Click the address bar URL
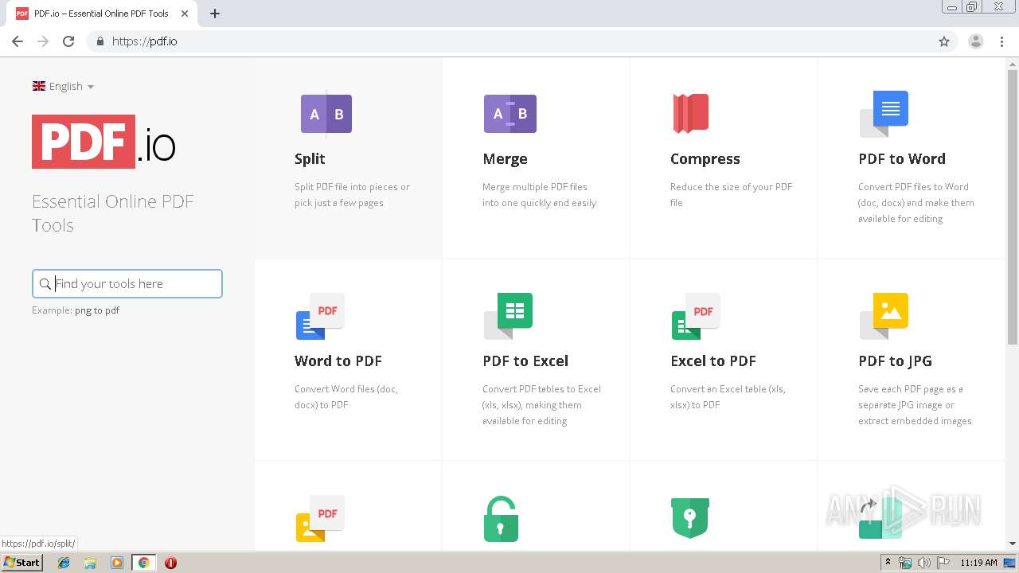The height and width of the screenshot is (573, 1019). pyautogui.click(x=145, y=41)
